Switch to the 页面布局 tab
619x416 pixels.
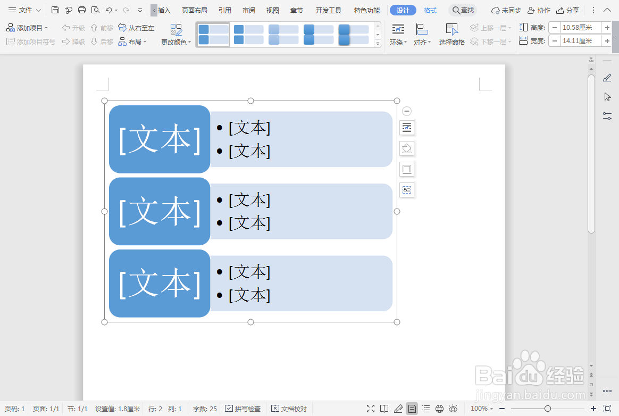(194, 10)
